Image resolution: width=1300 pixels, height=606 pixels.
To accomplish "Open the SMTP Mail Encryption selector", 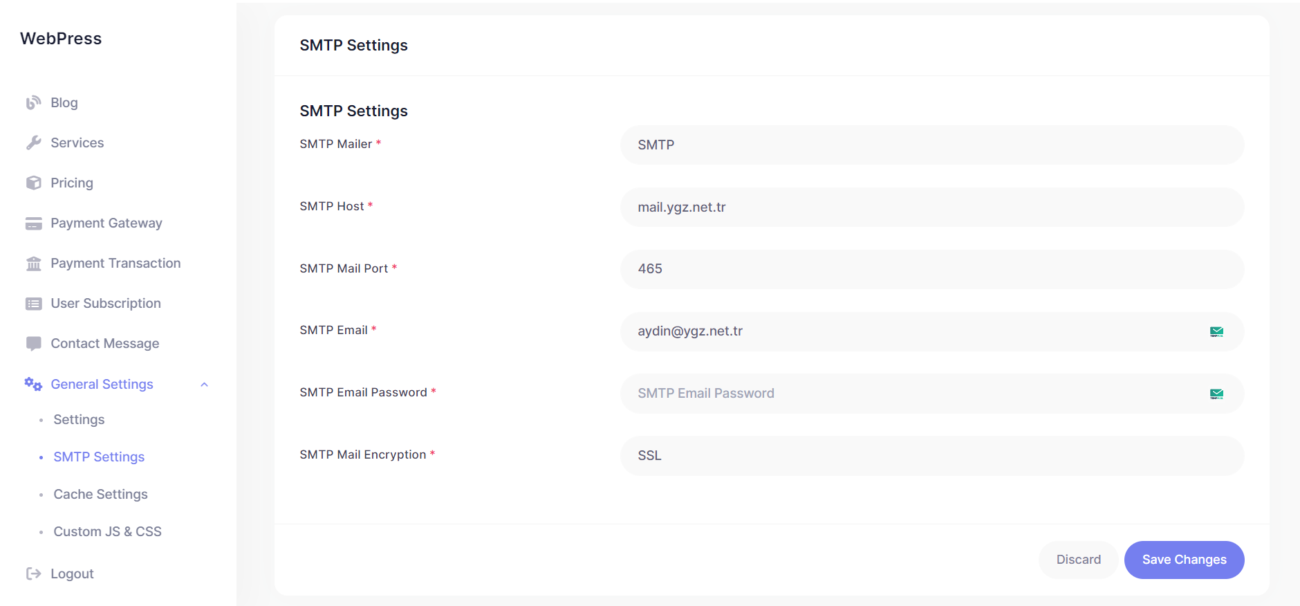I will pyautogui.click(x=932, y=455).
